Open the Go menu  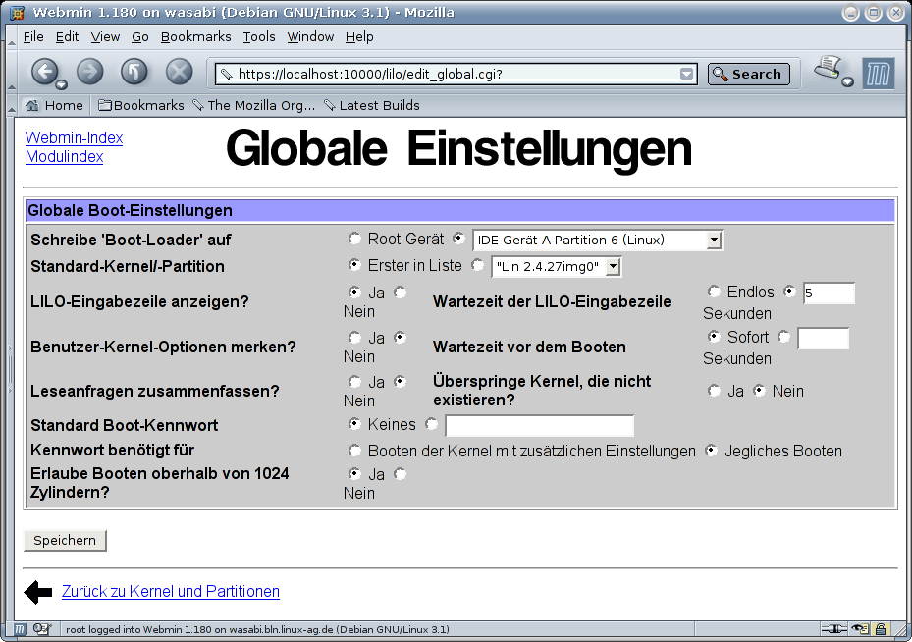140,36
